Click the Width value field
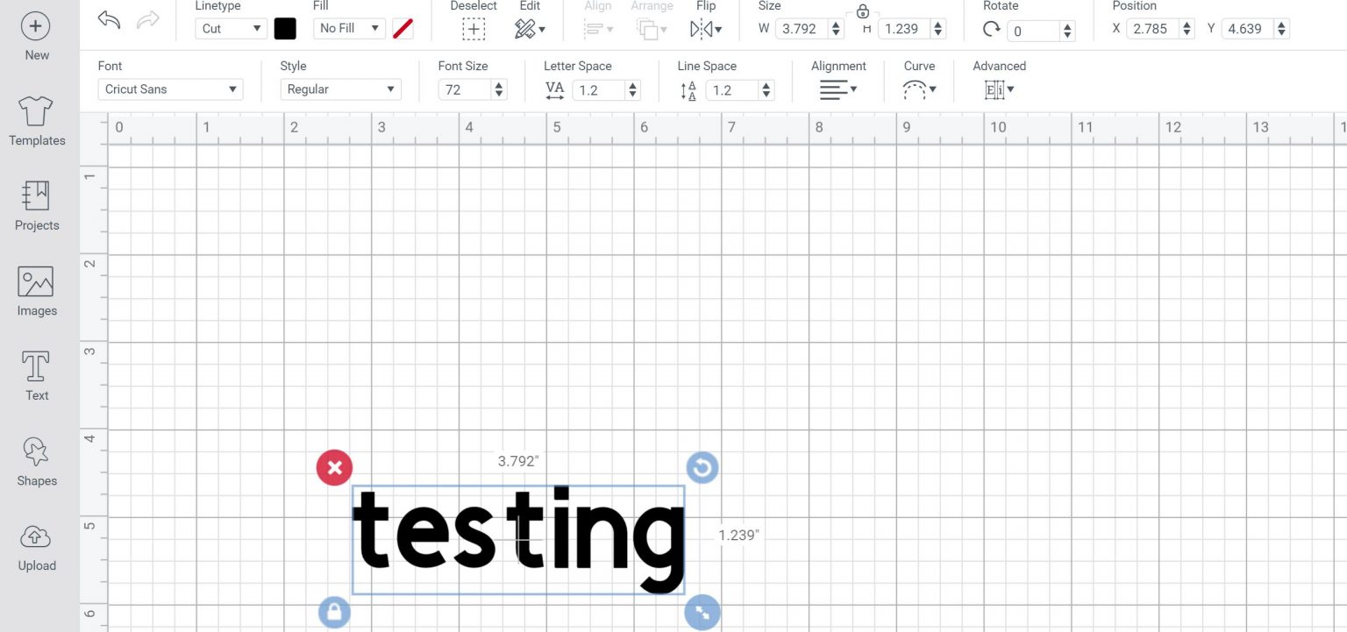Screen dimensions: 1347x632 point(802,29)
